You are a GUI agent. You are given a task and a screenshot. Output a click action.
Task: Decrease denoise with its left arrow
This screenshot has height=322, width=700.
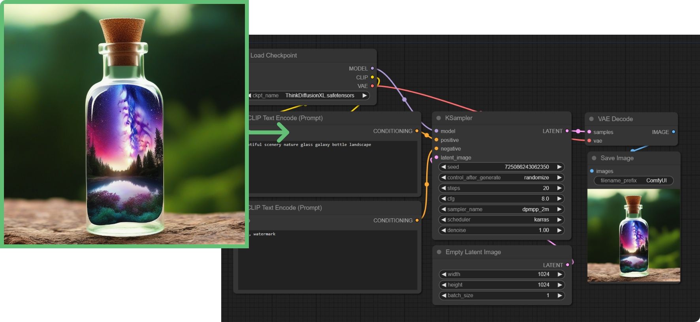point(444,230)
